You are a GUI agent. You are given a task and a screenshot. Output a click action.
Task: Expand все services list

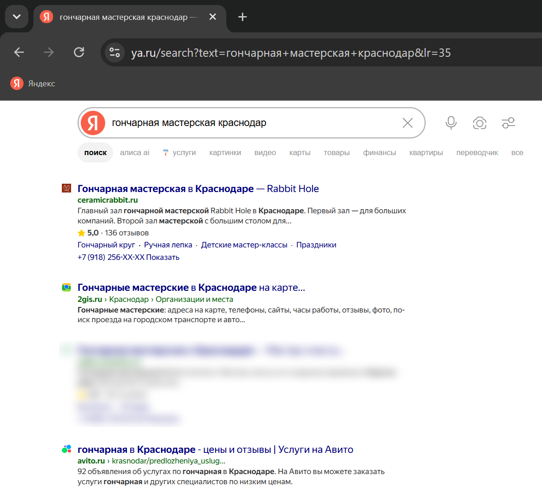tap(517, 152)
